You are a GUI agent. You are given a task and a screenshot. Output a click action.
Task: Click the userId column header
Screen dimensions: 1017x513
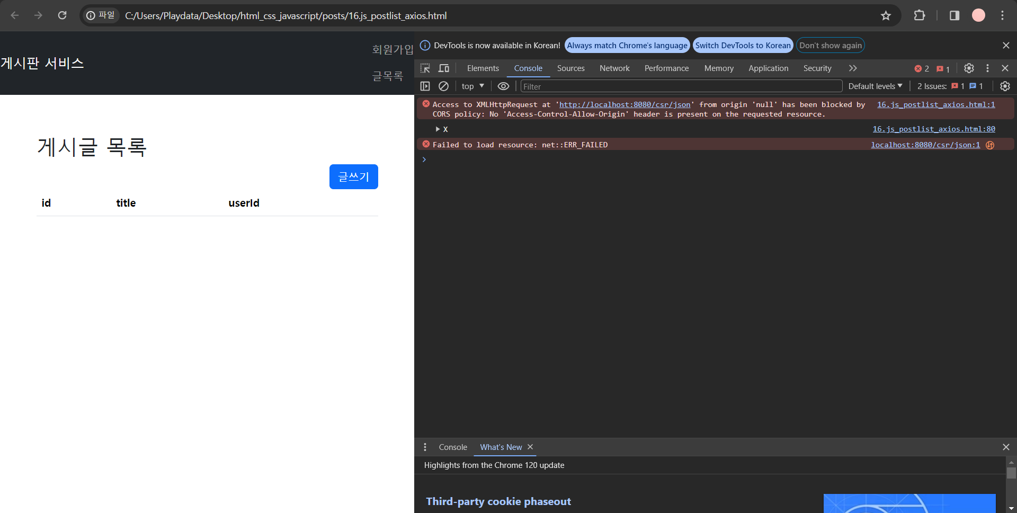[244, 203]
